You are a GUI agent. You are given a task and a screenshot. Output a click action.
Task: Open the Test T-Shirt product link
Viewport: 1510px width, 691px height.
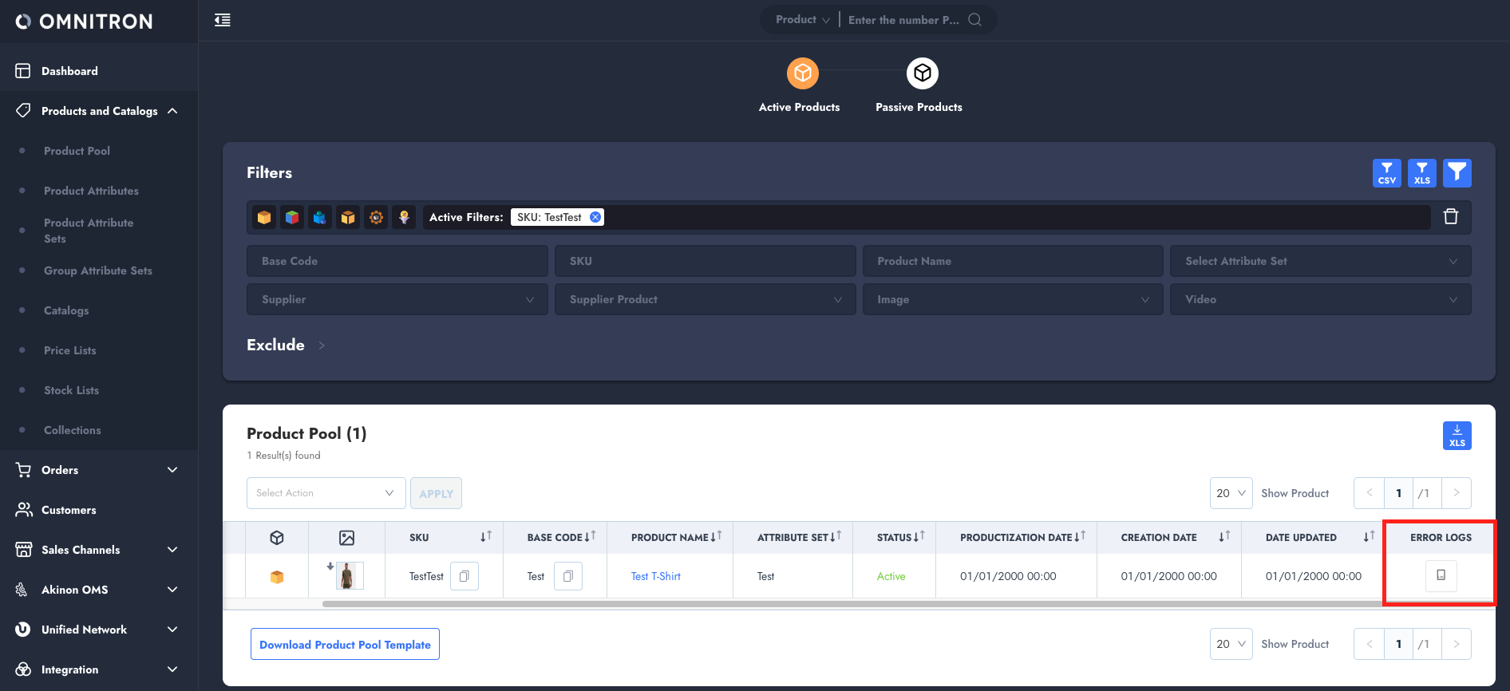point(655,576)
